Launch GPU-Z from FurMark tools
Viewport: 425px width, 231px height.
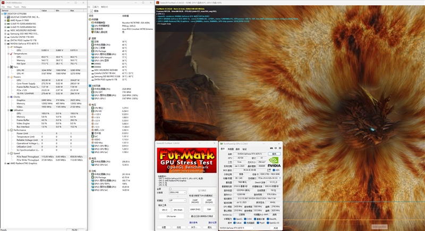coord(165,210)
